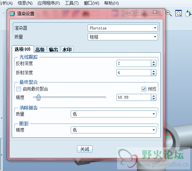Click the 关闭 button
192x171 pixels.
(x=85, y=149)
